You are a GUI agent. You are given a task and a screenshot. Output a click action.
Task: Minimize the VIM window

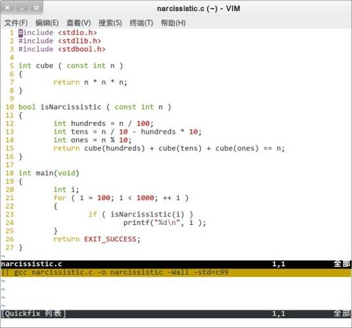click(x=22, y=8)
